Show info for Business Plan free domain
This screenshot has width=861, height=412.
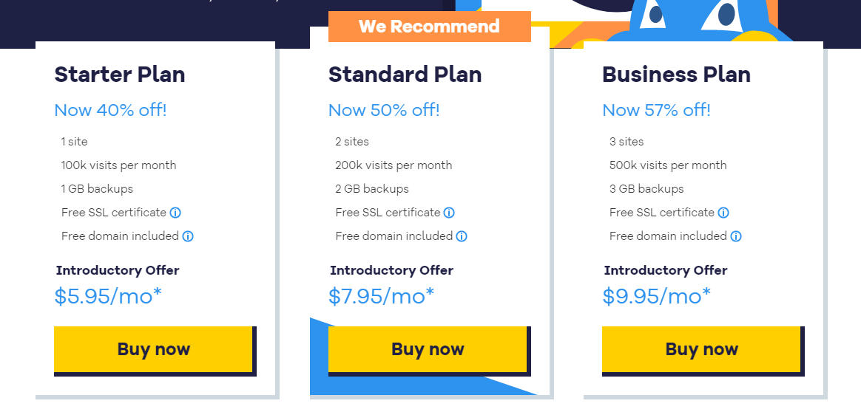point(736,236)
